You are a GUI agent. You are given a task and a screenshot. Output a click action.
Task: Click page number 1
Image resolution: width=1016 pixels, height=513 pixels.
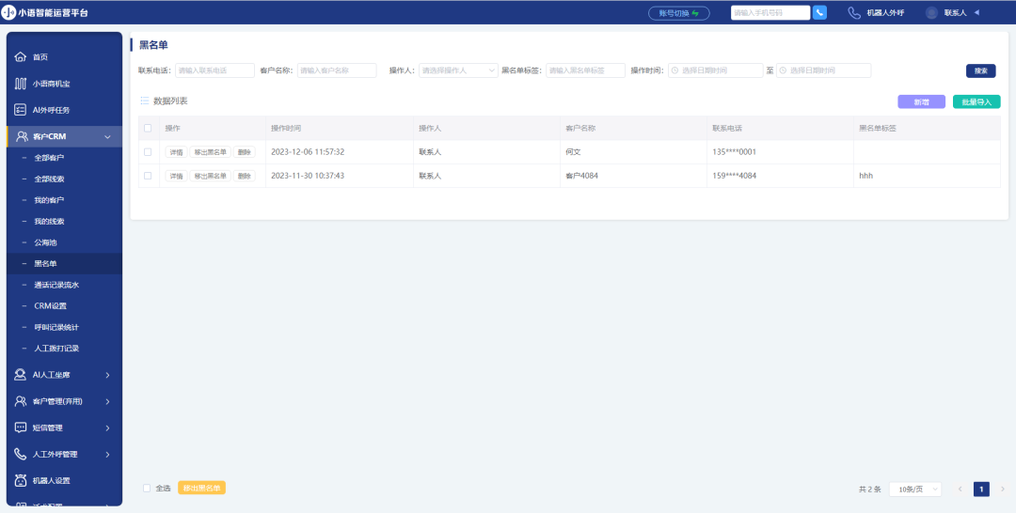coord(981,490)
